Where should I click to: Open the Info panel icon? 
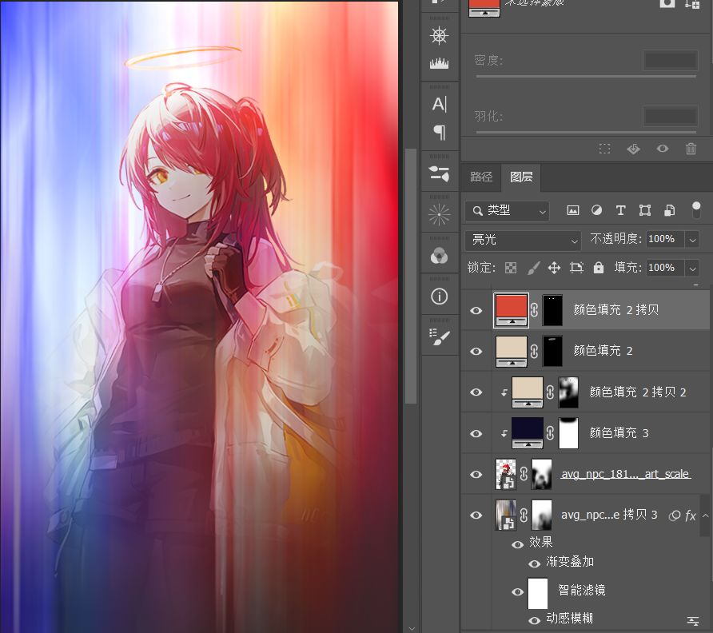tap(439, 297)
